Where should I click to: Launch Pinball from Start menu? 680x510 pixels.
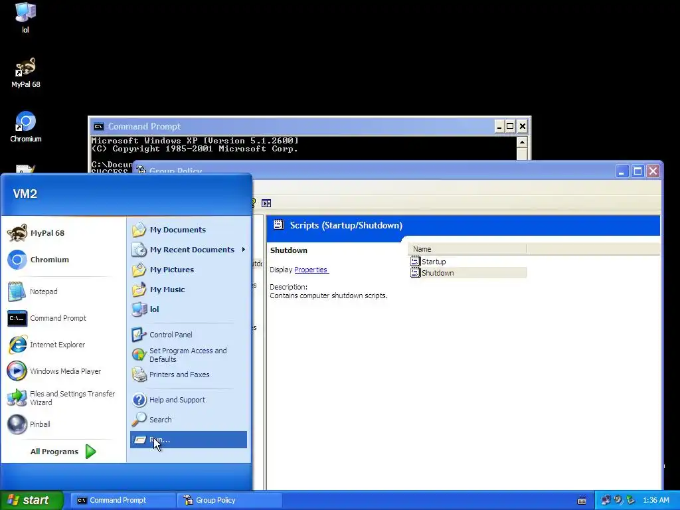(x=63, y=424)
